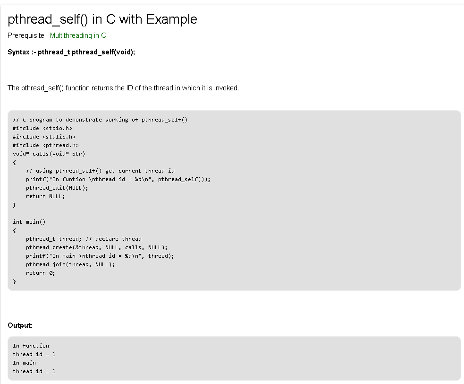Click the void* calls(void* ptr) declaration

click(49, 154)
